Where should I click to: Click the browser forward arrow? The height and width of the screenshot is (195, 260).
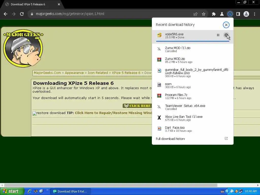(x=14, y=14)
